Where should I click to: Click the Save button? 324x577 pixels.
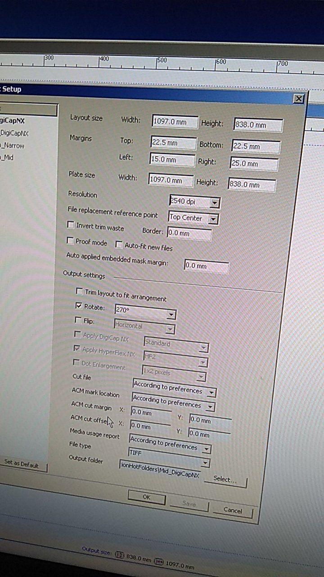pyautogui.click(x=189, y=504)
